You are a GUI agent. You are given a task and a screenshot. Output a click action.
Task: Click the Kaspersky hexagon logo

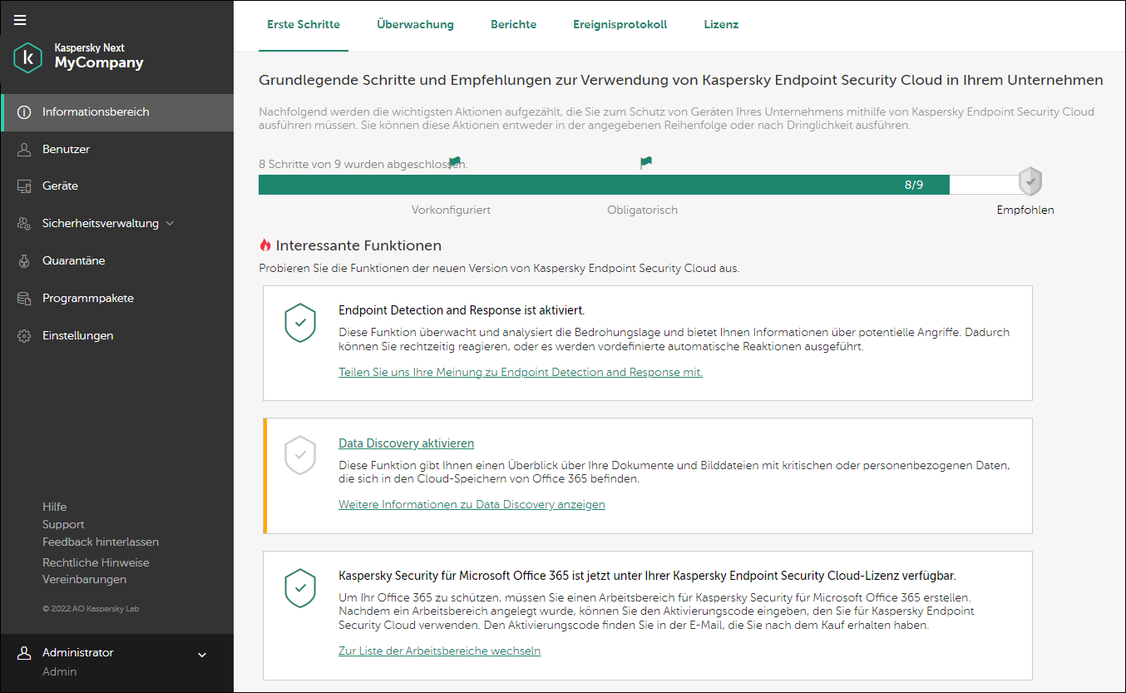point(28,57)
